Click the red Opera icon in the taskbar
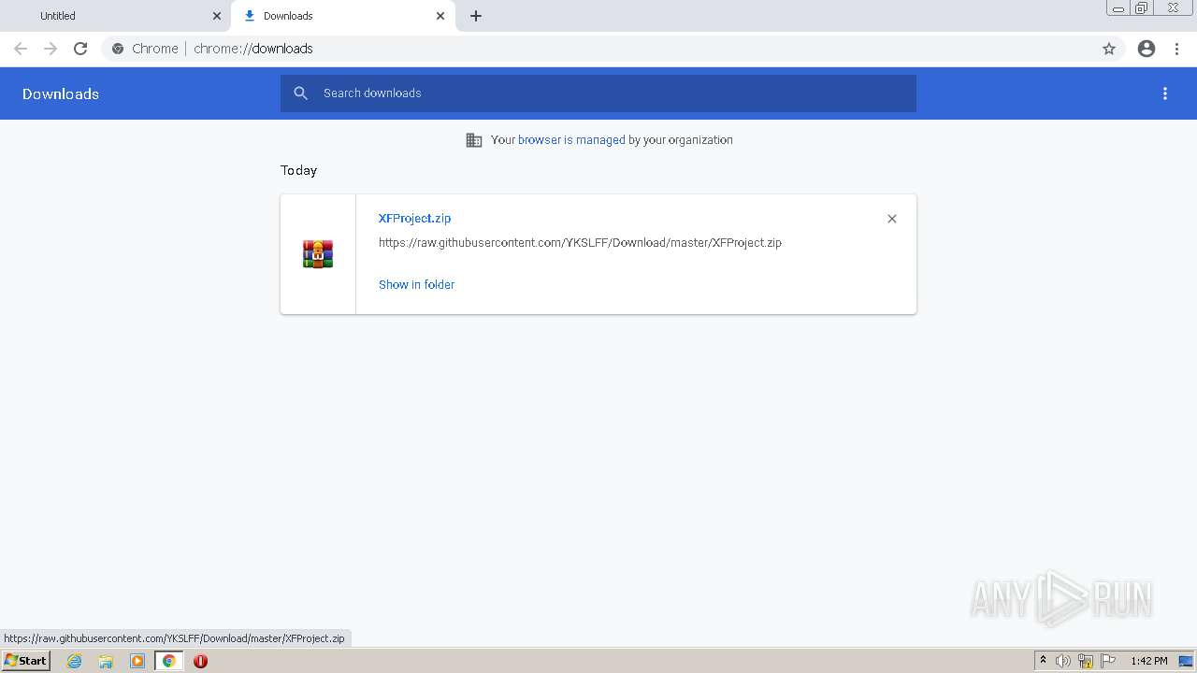Screen dimensions: 1197x673 [200, 661]
